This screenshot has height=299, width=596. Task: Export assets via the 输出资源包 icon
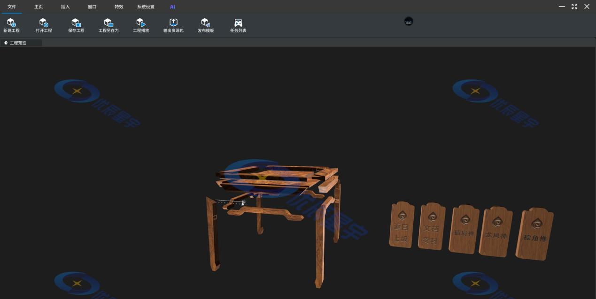173,25
